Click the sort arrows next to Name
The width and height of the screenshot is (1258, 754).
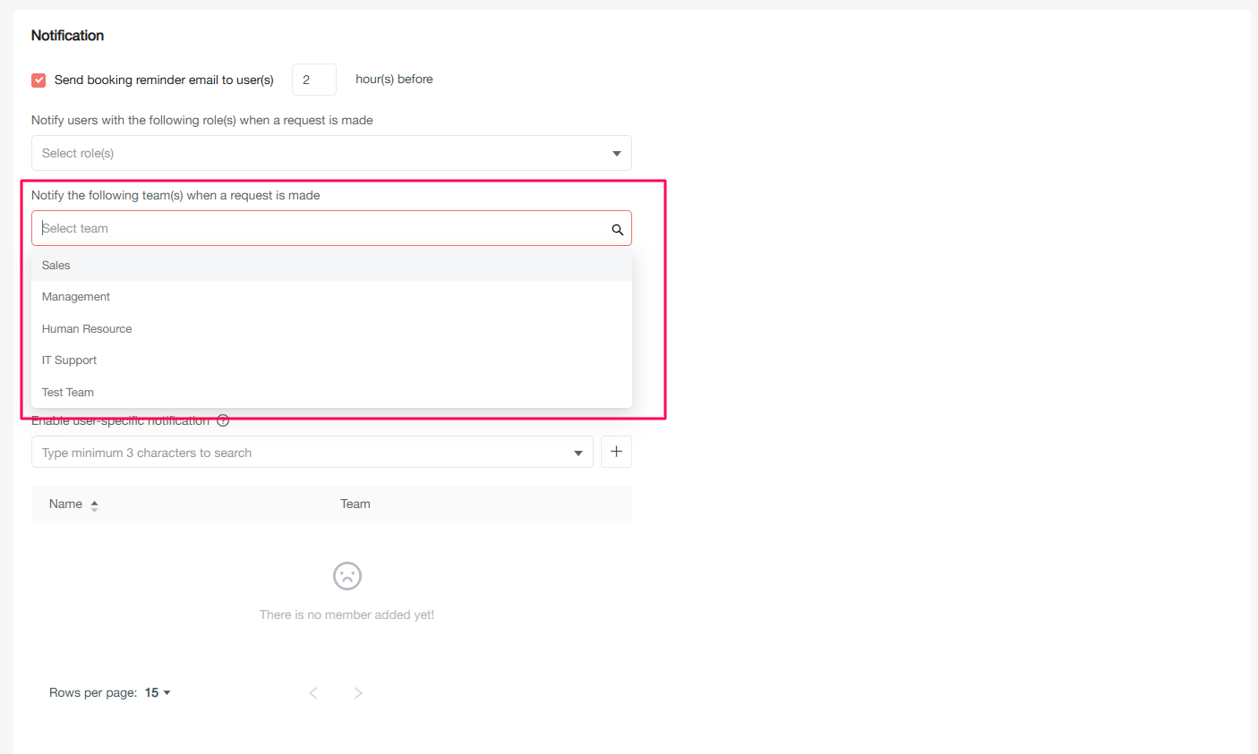pyautogui.click(x=94, y=505)
